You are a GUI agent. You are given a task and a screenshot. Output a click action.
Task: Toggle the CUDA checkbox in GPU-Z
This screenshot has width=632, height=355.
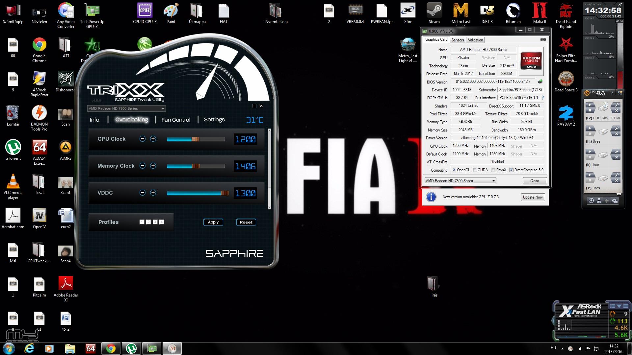475,170
